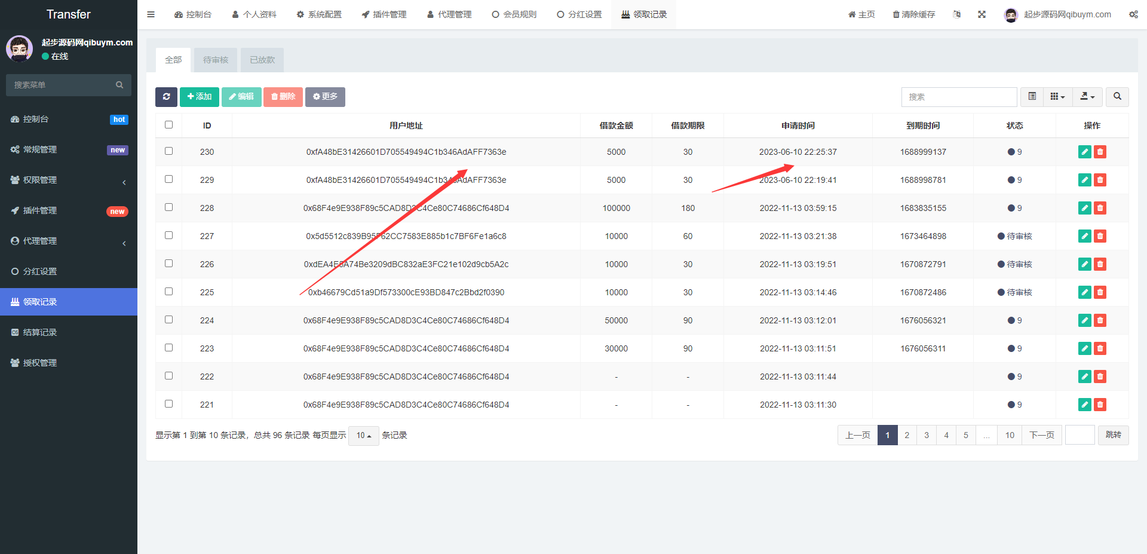Open settings gears icon at top right
The image size is (1147, 554).
[1133, 14]
